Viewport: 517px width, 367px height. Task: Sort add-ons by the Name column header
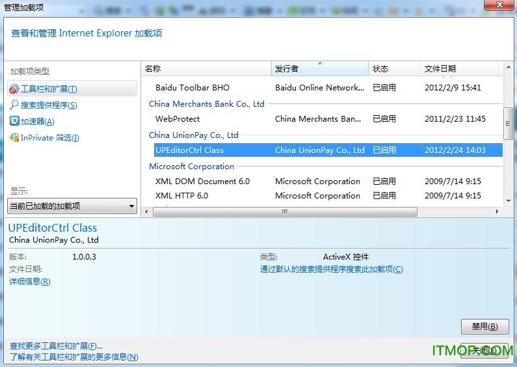205,69
